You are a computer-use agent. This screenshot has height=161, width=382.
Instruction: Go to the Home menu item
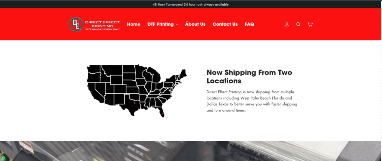(134, 24)
